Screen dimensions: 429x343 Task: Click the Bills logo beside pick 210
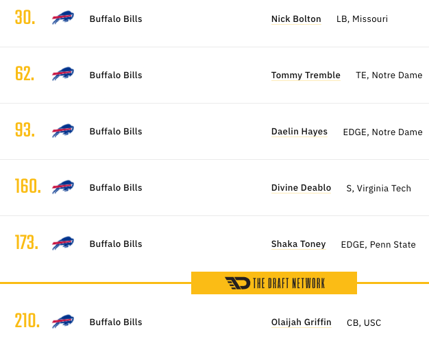click(63, 321)
